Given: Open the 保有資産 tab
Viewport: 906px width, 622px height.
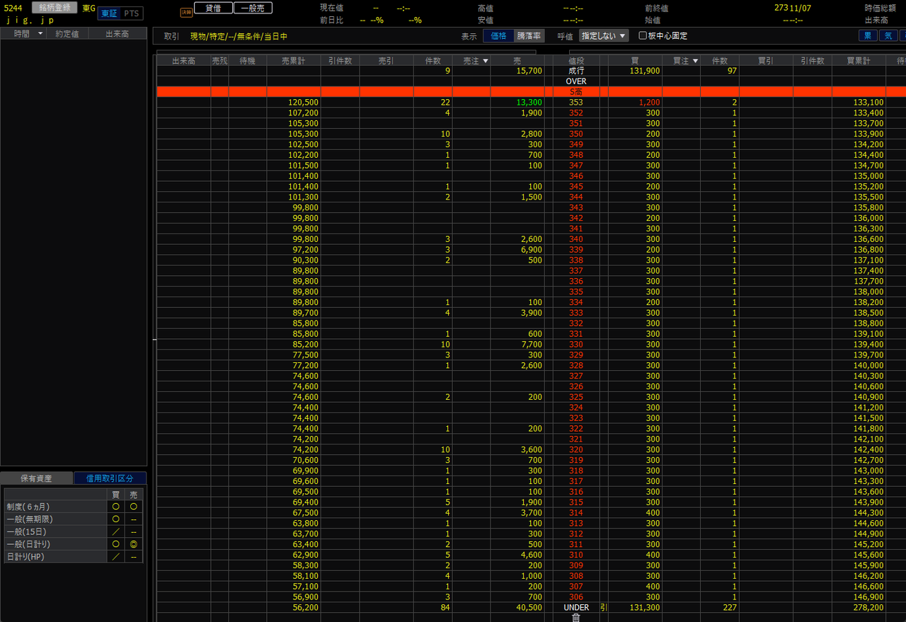Looking at the screenshot, I should click(37, 478).
